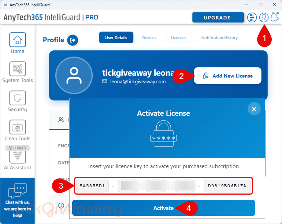Click the info icon beside the Activate button
282x224 pixels.
[61, 205]
